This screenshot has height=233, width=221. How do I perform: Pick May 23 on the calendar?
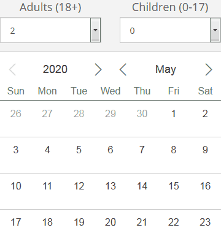[x=205, y=222]
